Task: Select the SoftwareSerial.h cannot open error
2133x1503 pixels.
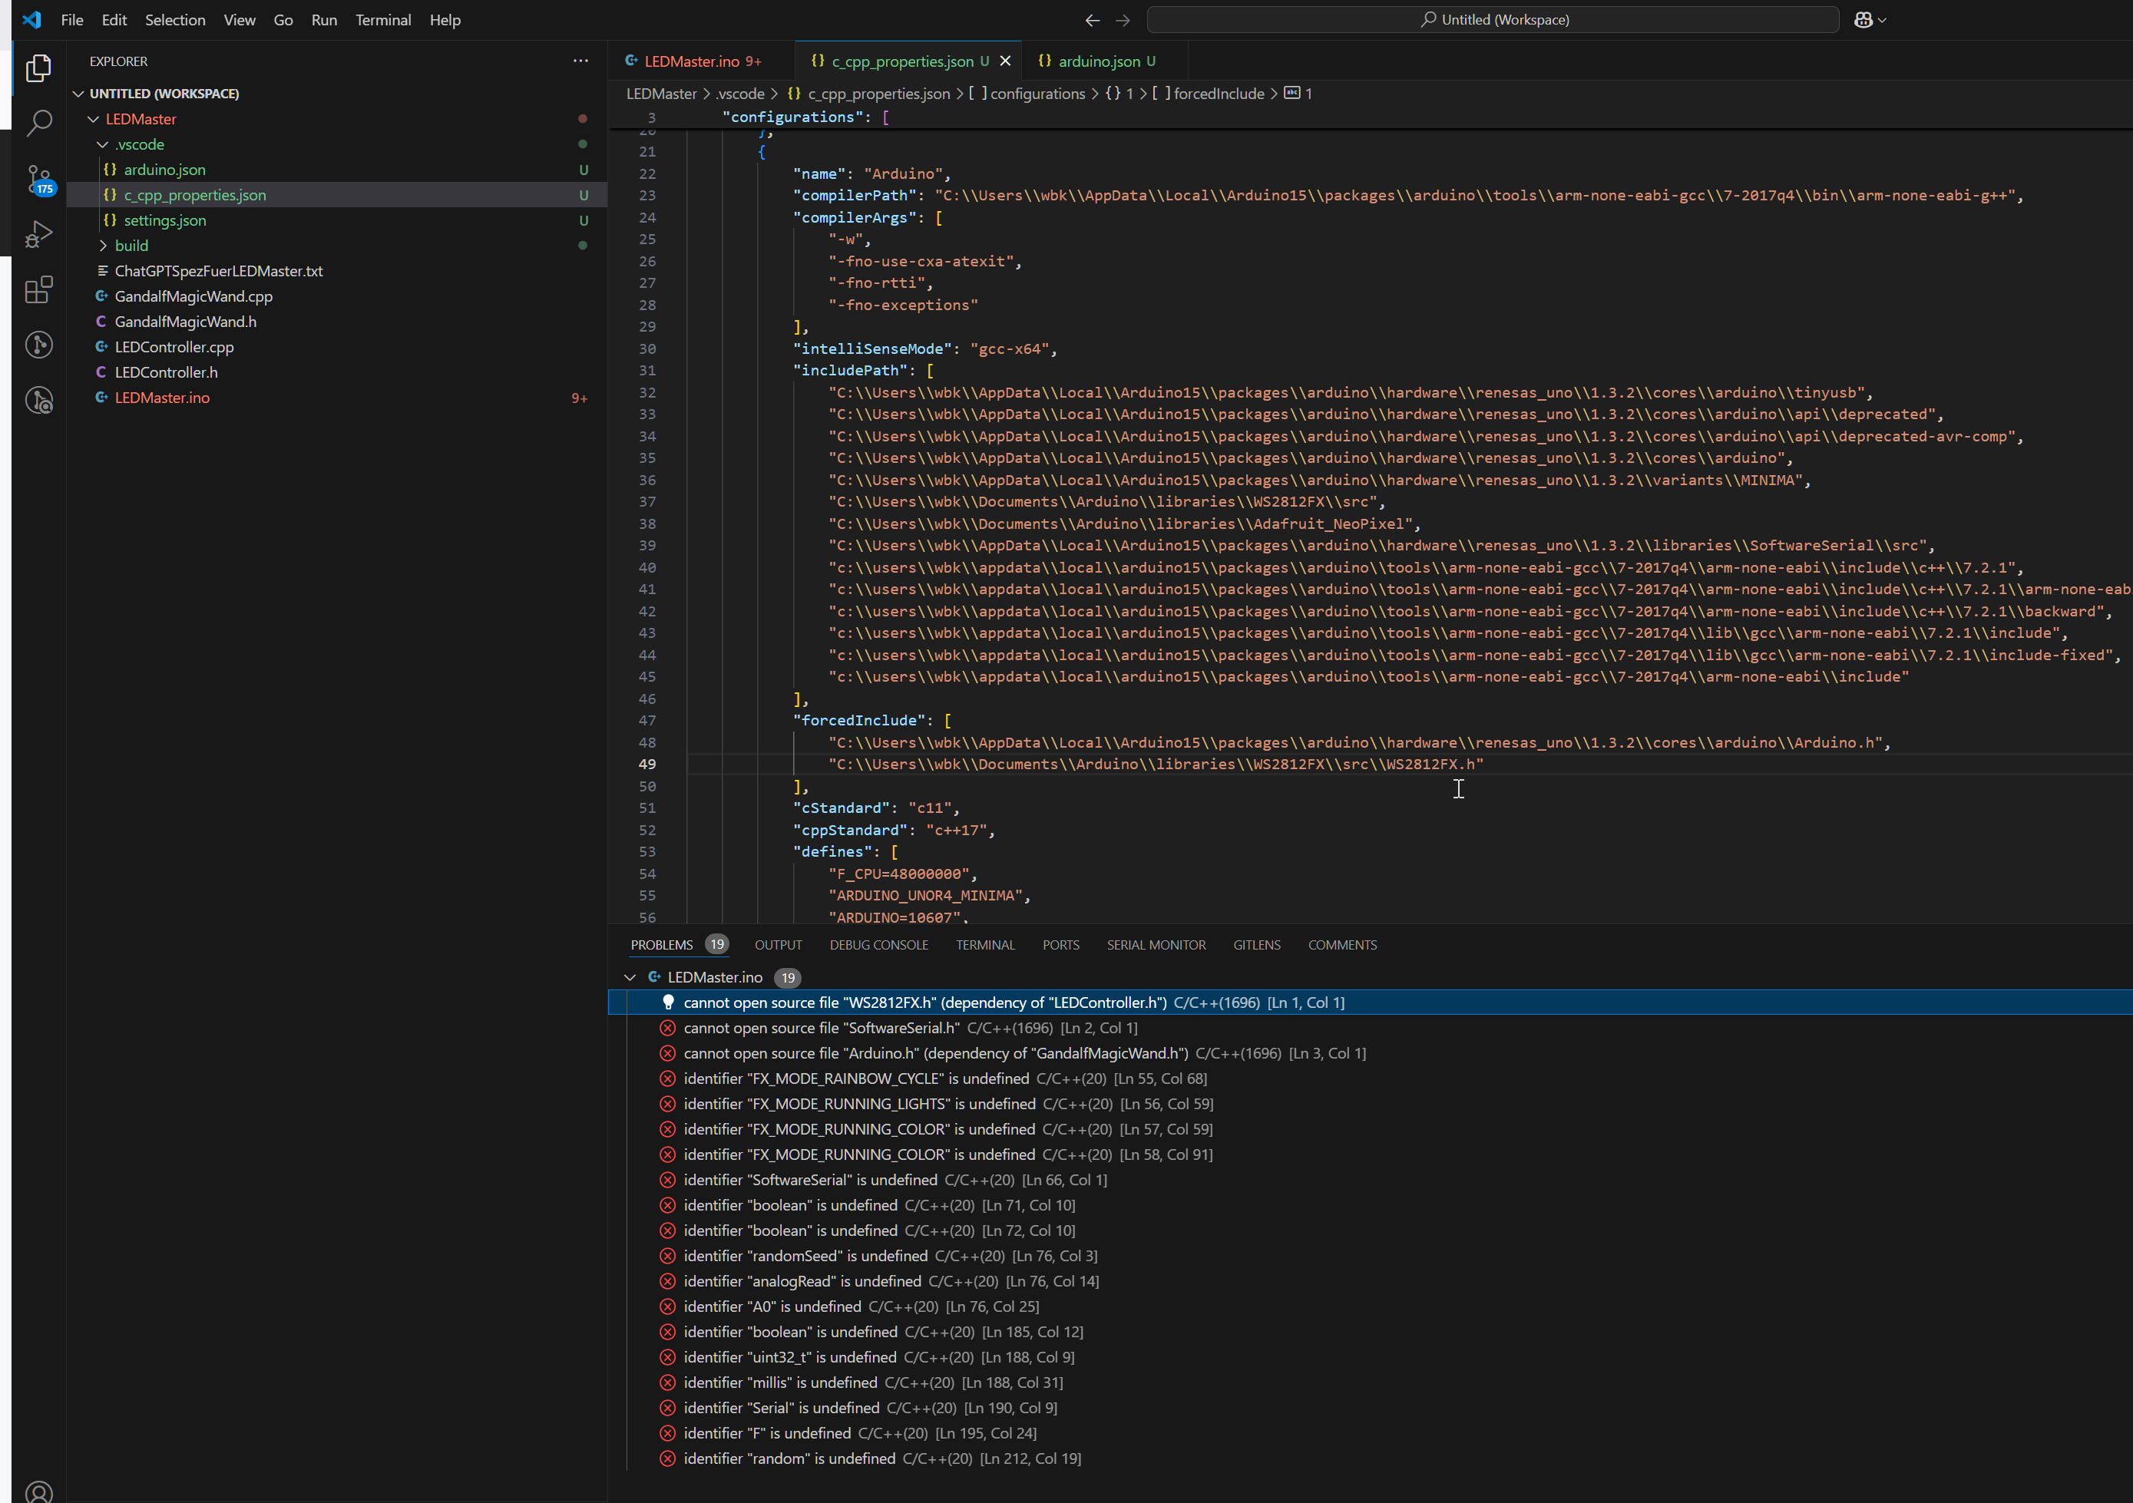Action: click(1371, 1027)
